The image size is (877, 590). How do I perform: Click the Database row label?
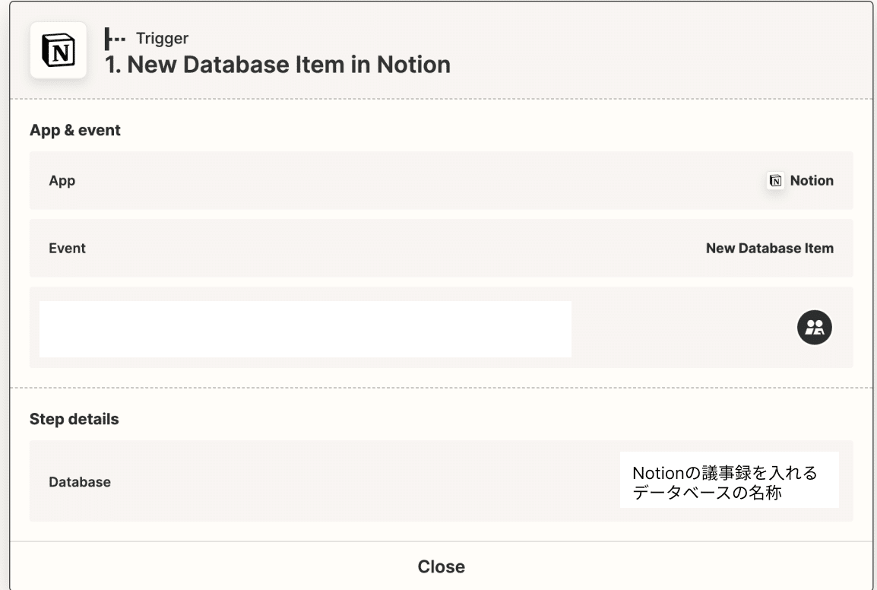click(x=80, y=482)
